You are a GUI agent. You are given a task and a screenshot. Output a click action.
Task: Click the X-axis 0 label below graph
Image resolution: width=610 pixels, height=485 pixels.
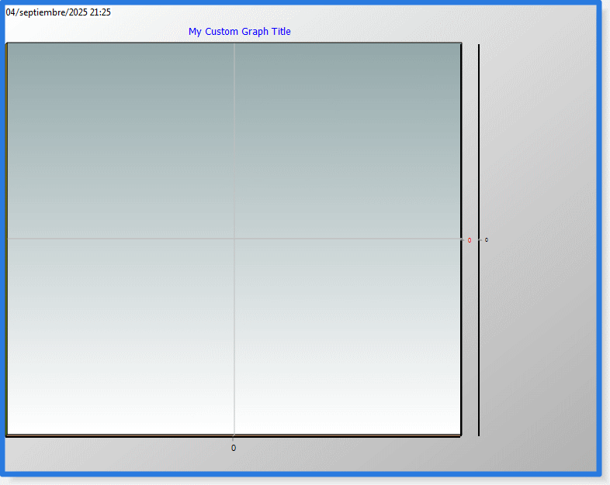click(x=234, y=448)
